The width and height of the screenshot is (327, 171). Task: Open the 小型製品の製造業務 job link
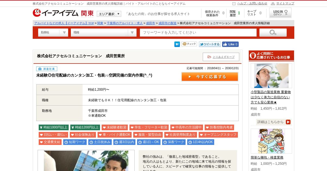271,97
